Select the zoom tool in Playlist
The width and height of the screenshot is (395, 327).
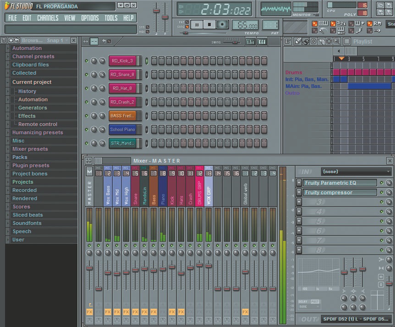336,41
